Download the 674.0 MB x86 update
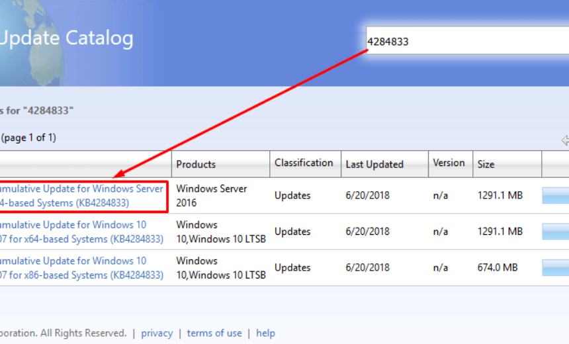 556,268
